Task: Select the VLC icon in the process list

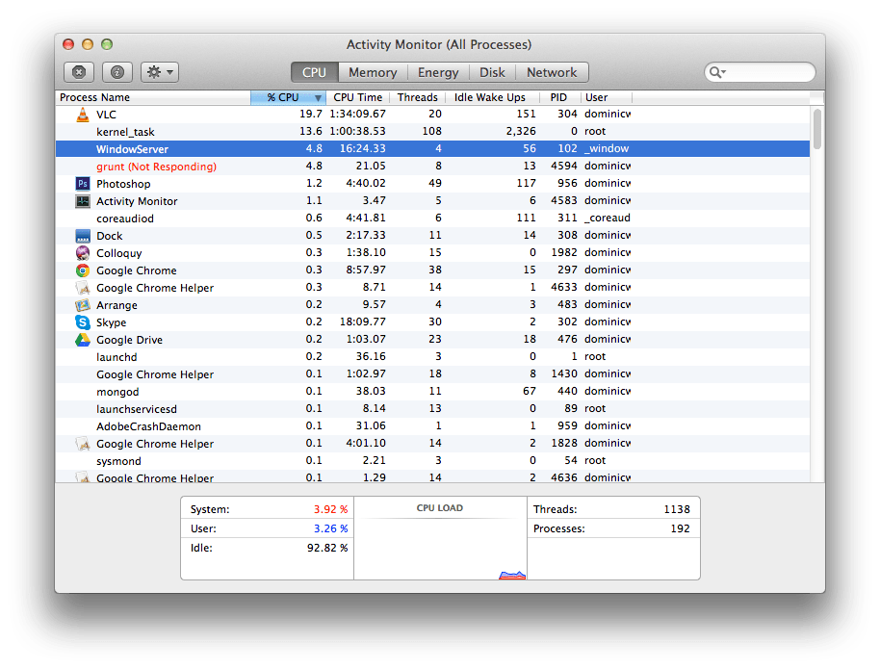Action: click(x=82, y=114)
